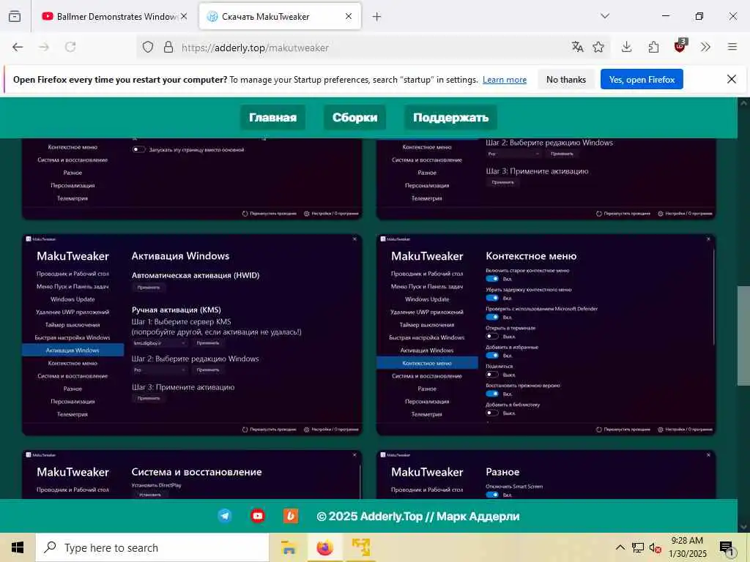Select Windows Update in Контекстное меню screenshot sidebar
The image size is (750, 562).
(x=427, y=299)
